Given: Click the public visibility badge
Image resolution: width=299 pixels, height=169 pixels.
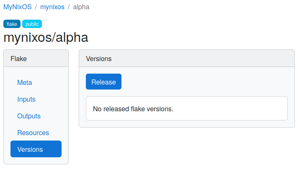Looking at the screenshot, I should pyautogui.click(x=32, y=24).
